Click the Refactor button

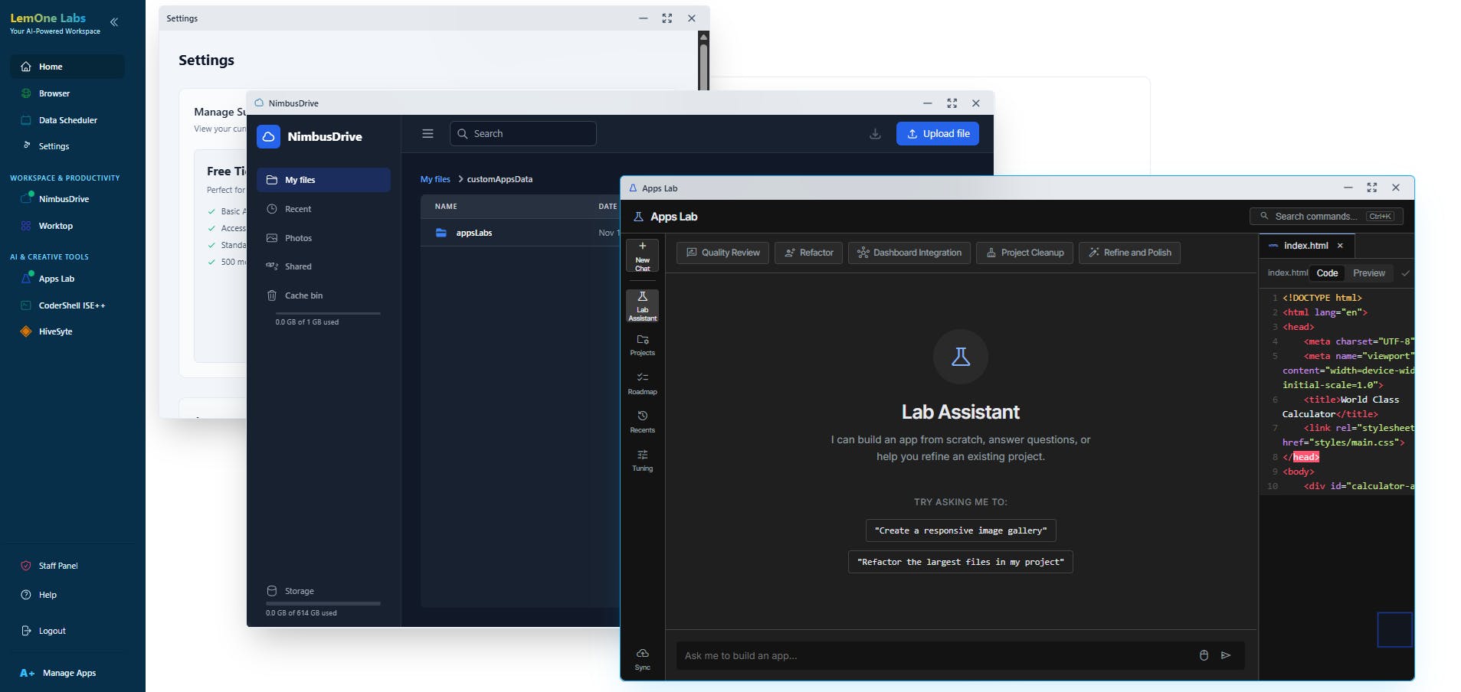click(808, 253)
